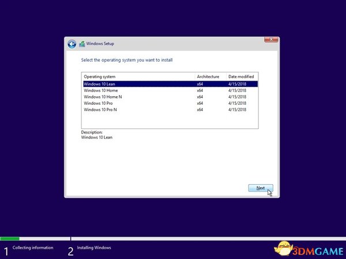Select the Windows 10 Home N row
Viewport: 346px width, 259px height.
(170, 97)
